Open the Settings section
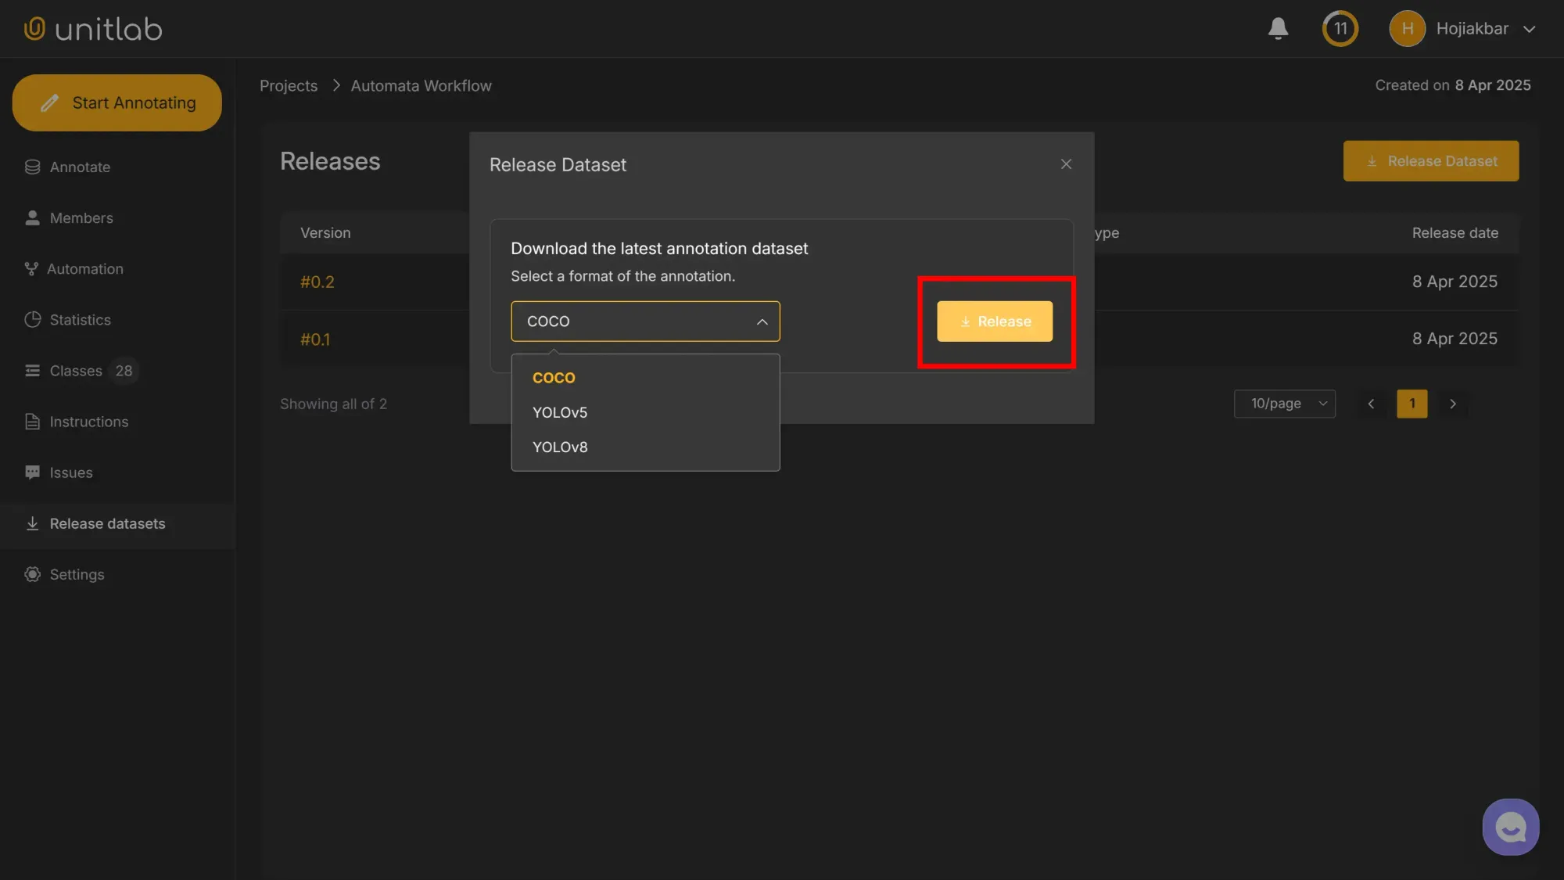Screen dimensions: 1564x880 [77, 573]
